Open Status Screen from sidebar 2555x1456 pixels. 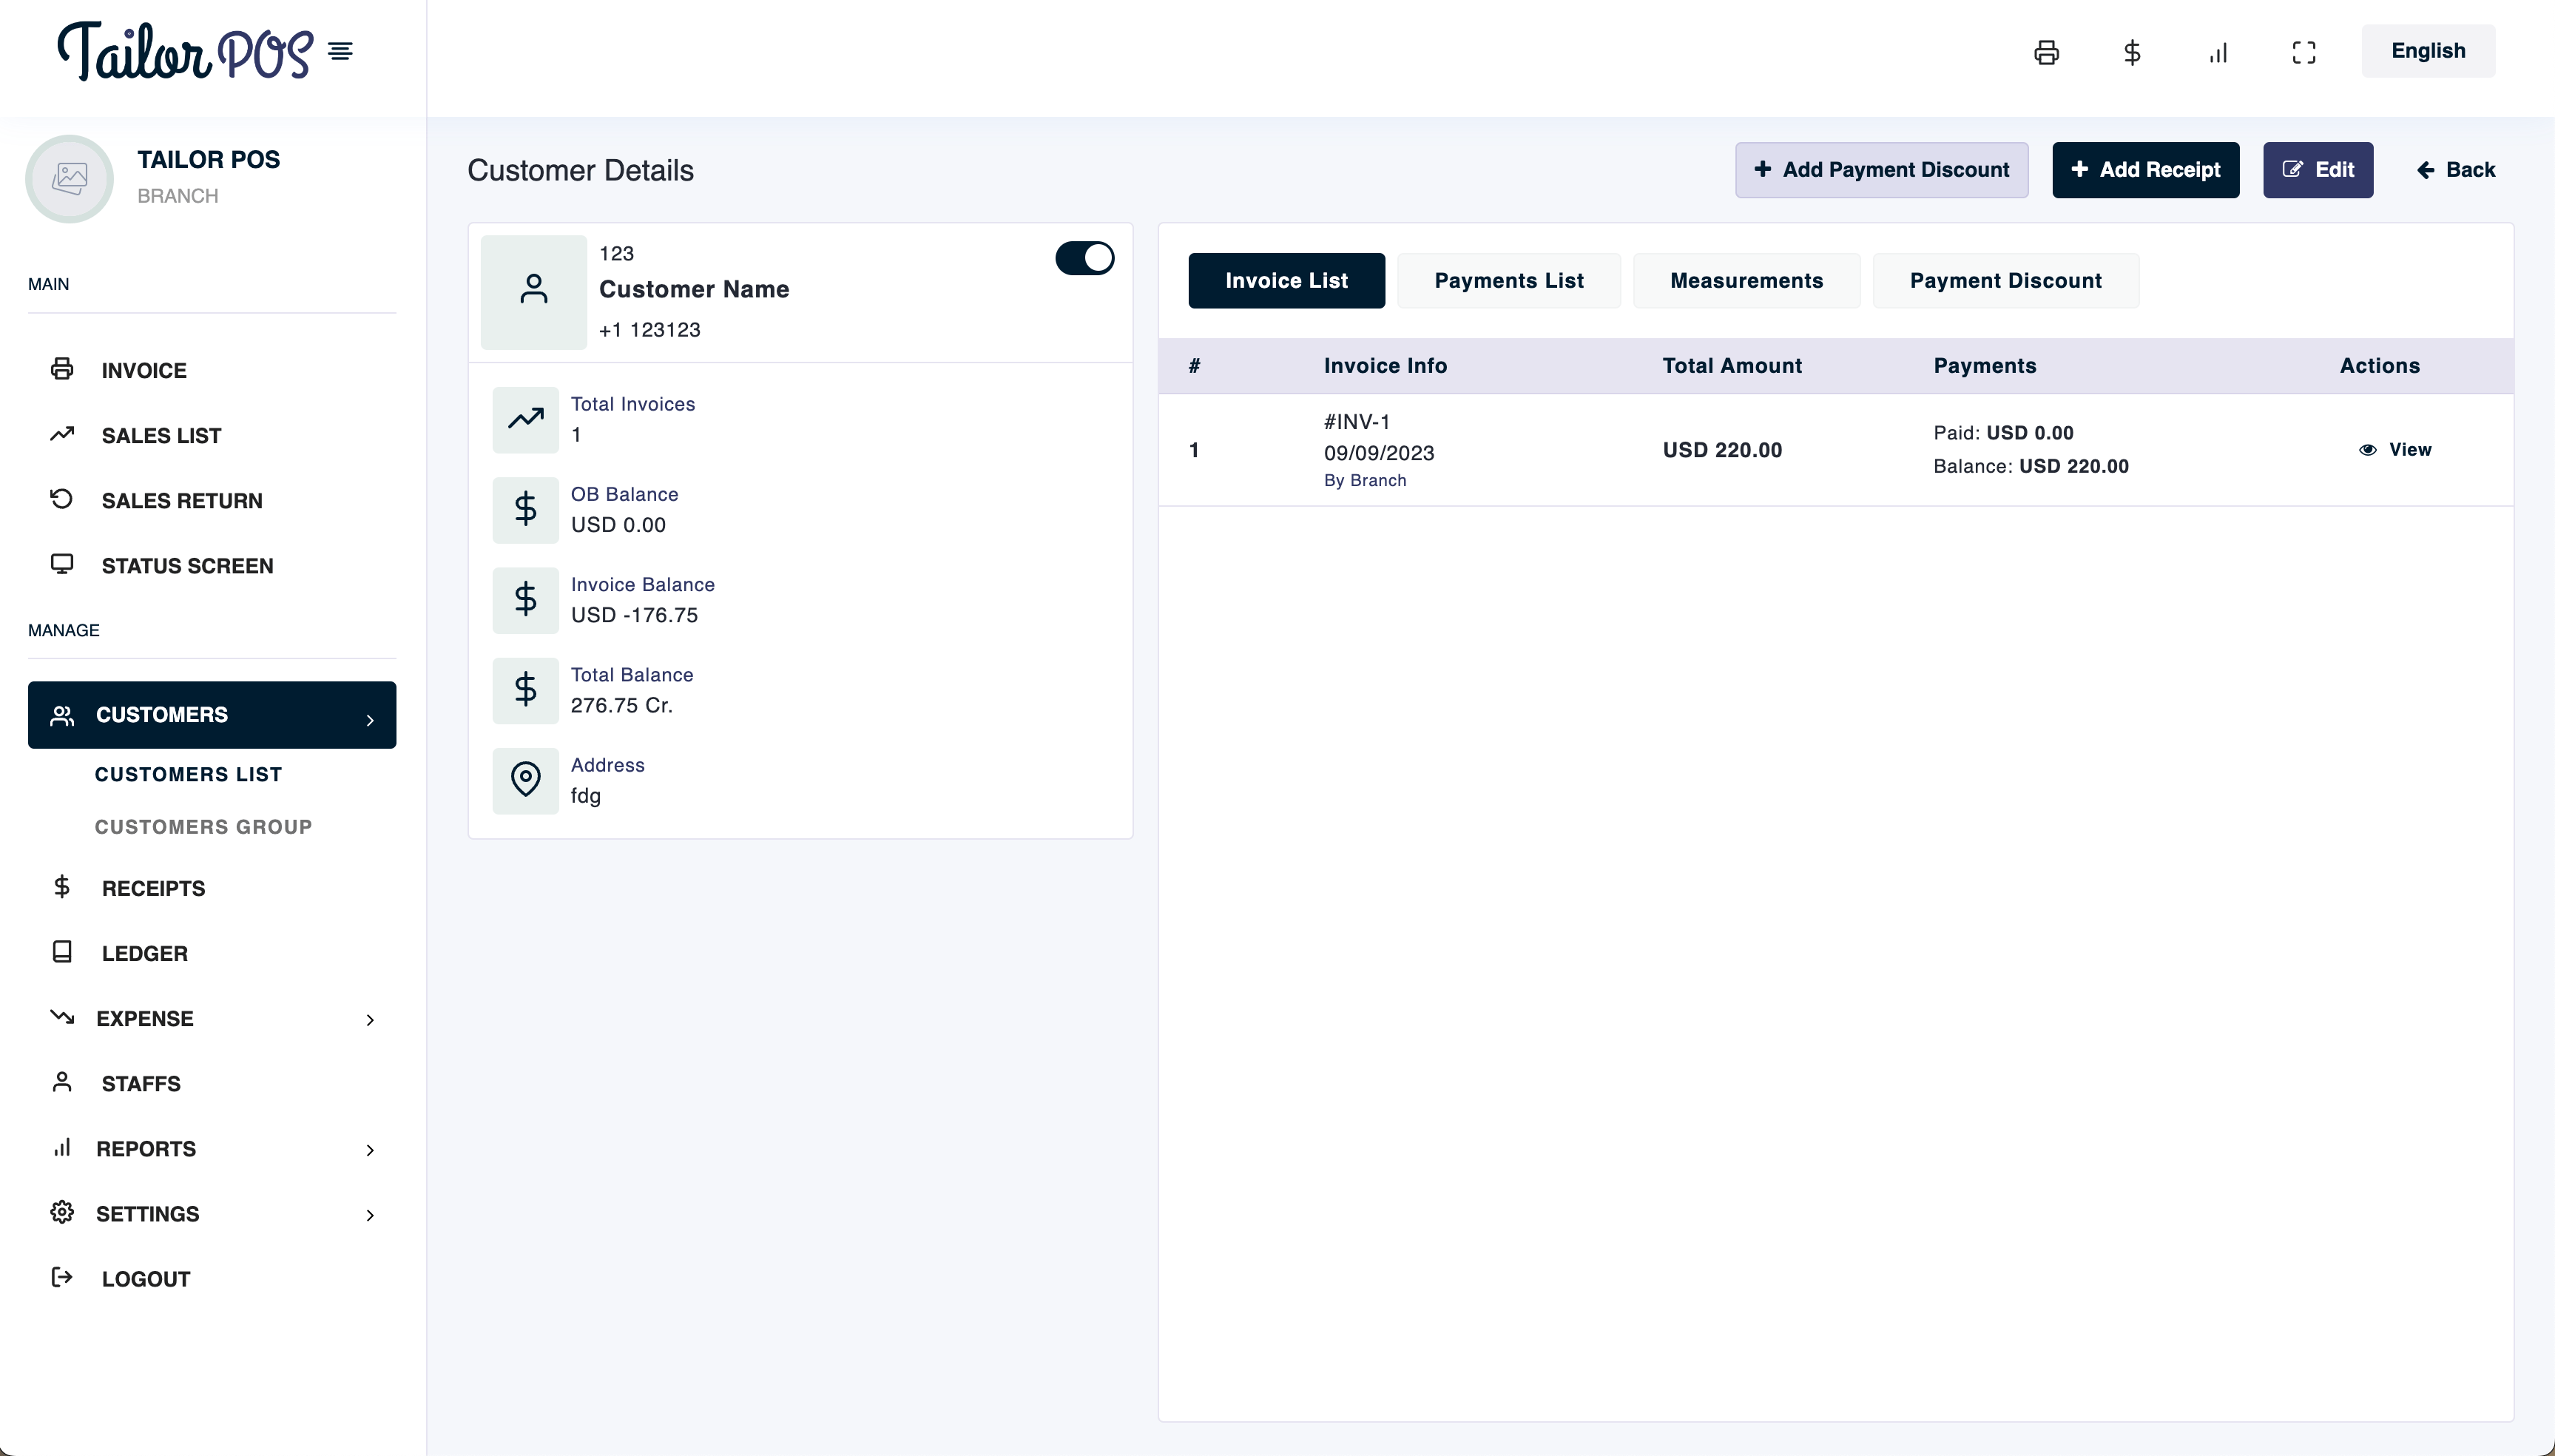point(186,566)
